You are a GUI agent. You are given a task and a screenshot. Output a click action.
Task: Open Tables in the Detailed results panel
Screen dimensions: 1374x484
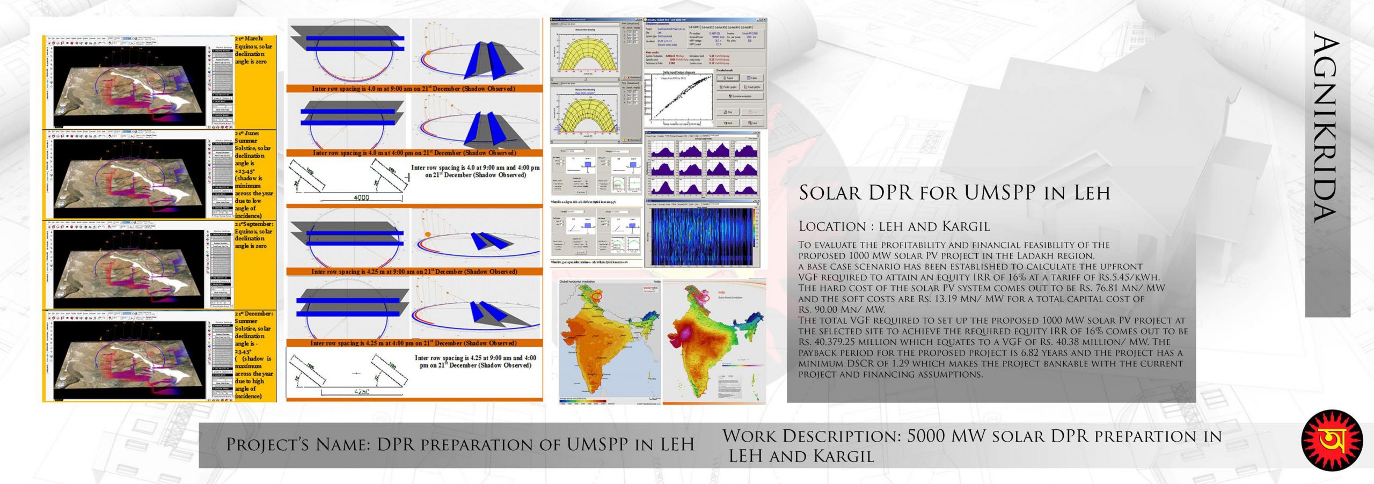click(x=751, y=78)
